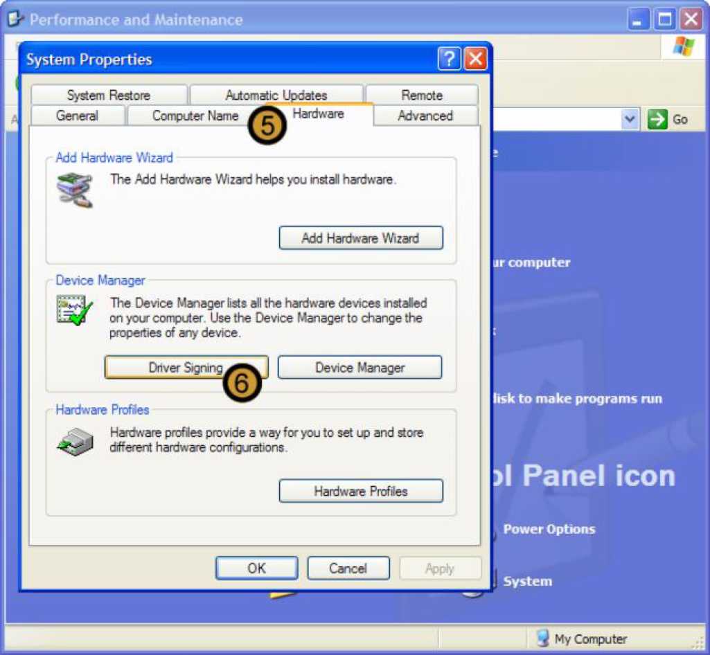Click the 'My Computer' status bar text

pos(590,638)
